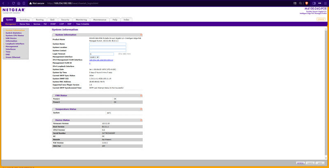This screenshot has height=168, width=329.
Task: Open the Brave Shields lion icon
Action: tap(306, 3)
